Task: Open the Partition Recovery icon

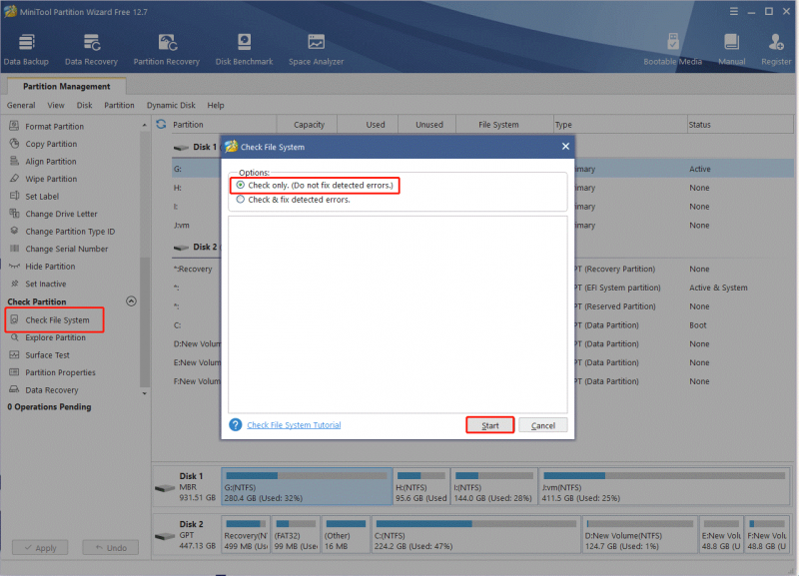Action: pyautogui.click(x=167, y=42)
